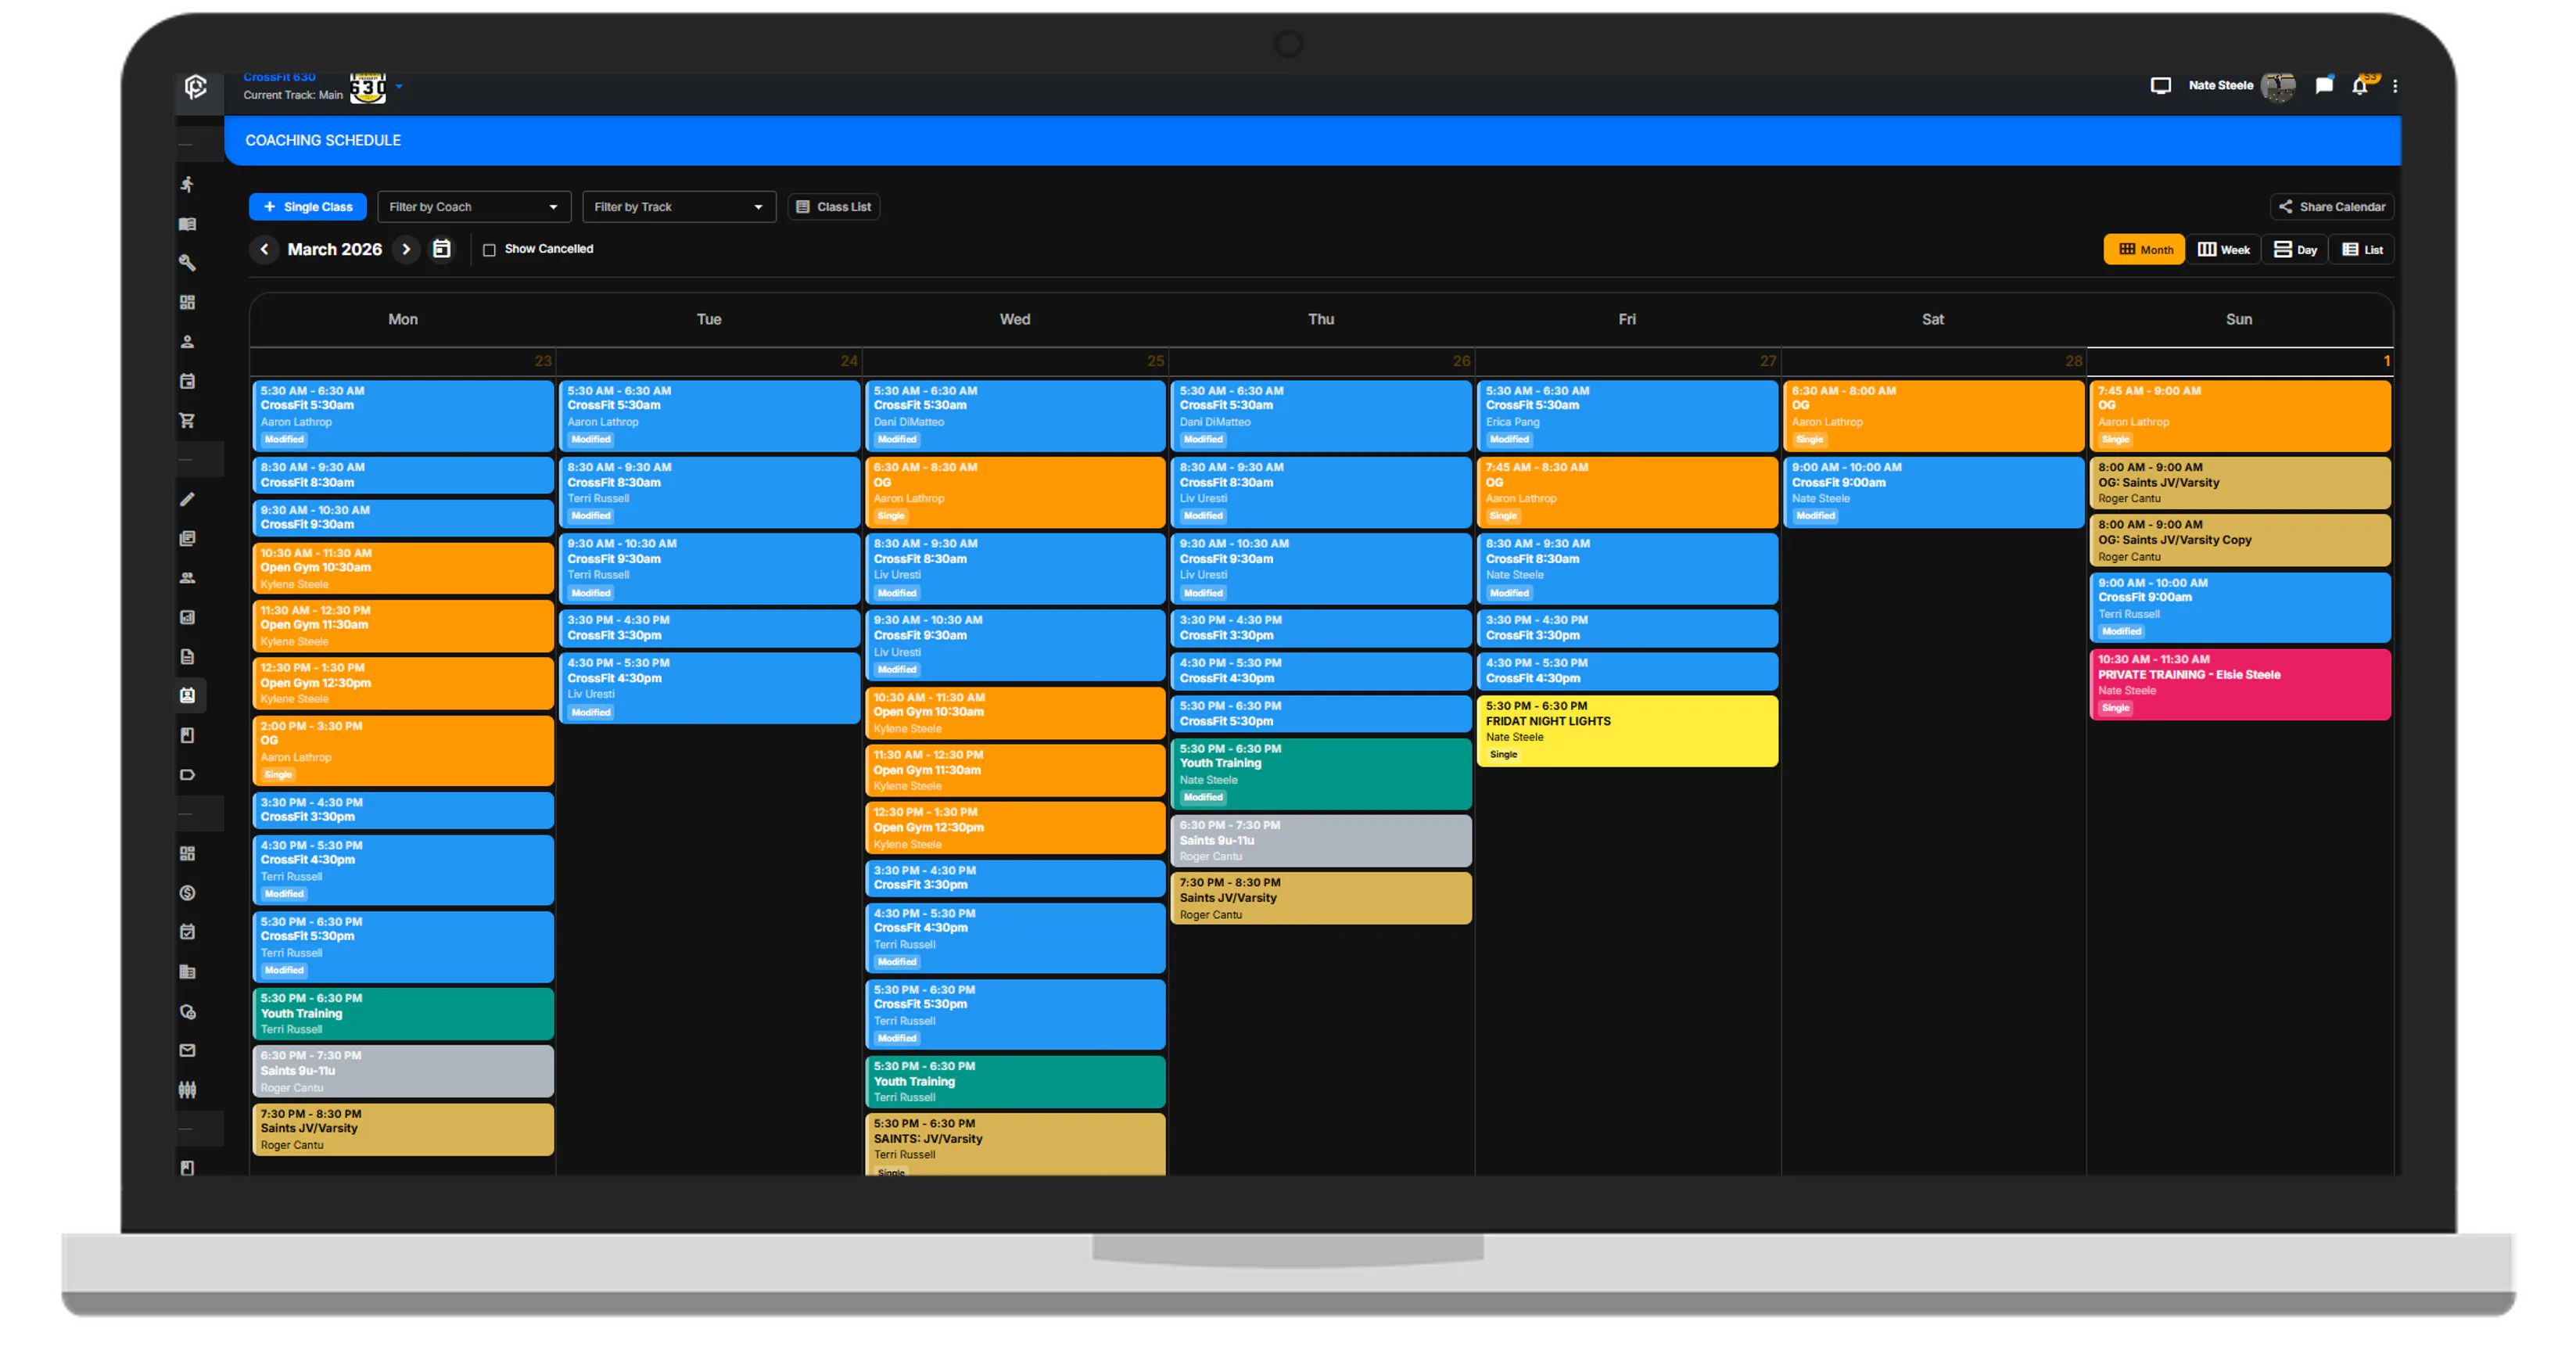Switch to Day view
2576x1368 pixels.
click(x=2295, y=250)
